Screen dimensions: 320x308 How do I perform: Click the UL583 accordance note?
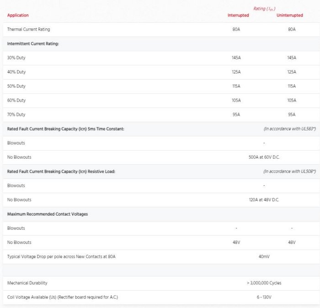tap(289, 129)
